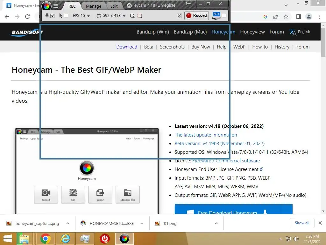Click Free Download Honeycam button
This screenshot has width=326, height=245.
click(233, 209)
